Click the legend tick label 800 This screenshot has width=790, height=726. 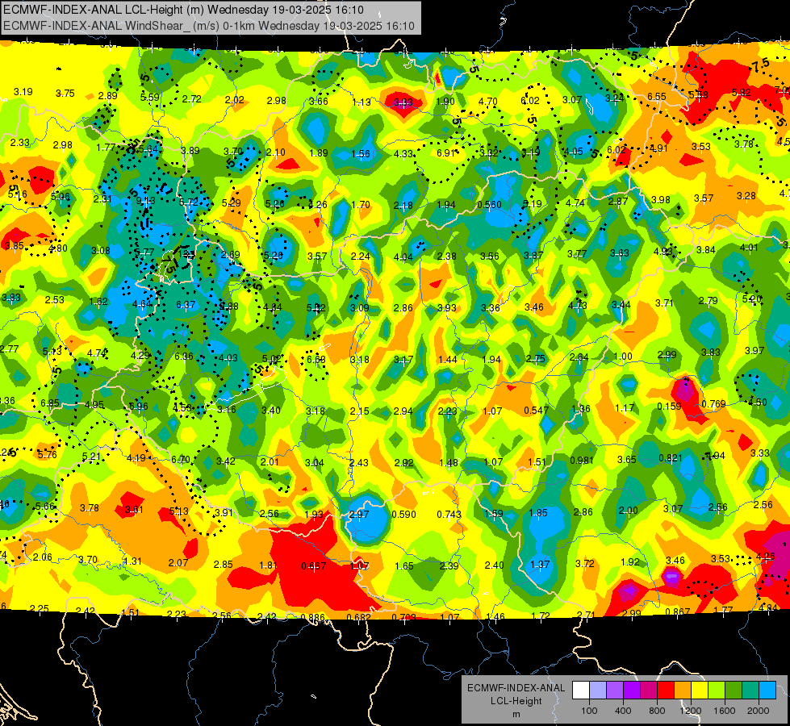click(x=657, y=711)
